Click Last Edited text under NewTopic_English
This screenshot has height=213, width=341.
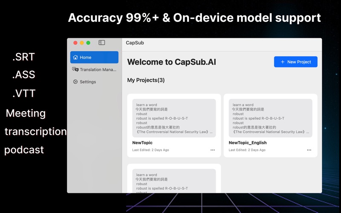pyautogui.click(x=247, y=150)
